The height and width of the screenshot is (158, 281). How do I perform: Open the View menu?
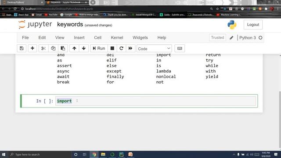(60, 38)
